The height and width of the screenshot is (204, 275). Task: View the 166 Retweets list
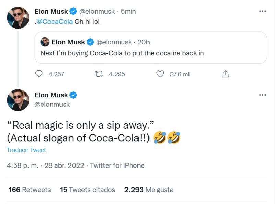pos(30,190)
